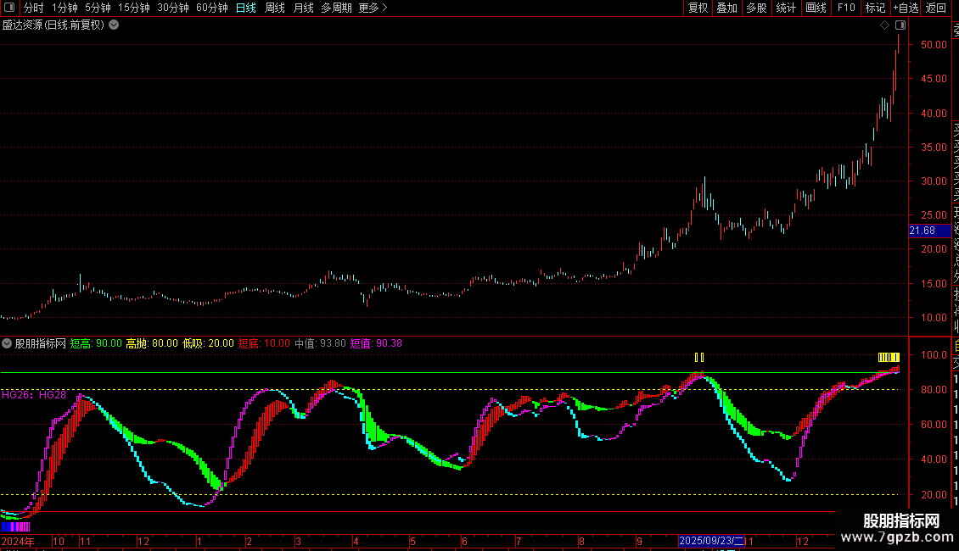Toggle the side panel icon in chart corner
Viewport: 959px width, 551px height.
coord(900,25)
